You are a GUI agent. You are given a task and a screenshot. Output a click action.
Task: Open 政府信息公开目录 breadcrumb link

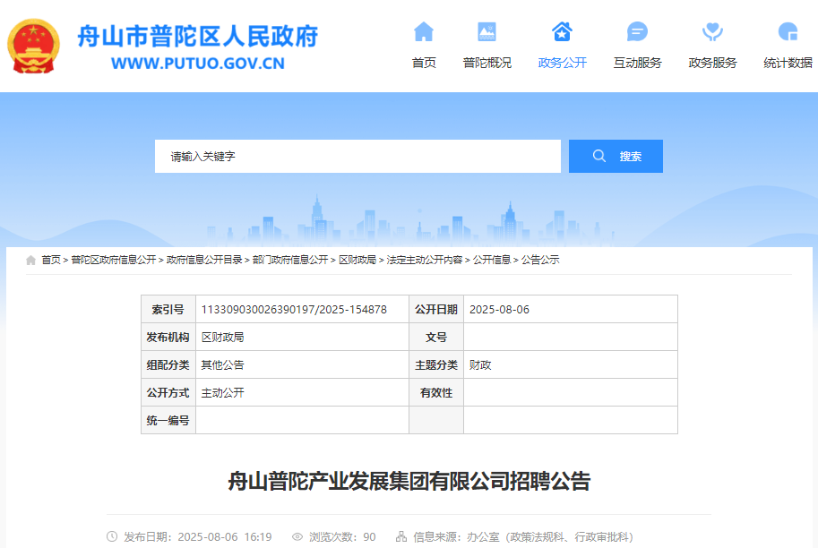(x=204, y=260)
